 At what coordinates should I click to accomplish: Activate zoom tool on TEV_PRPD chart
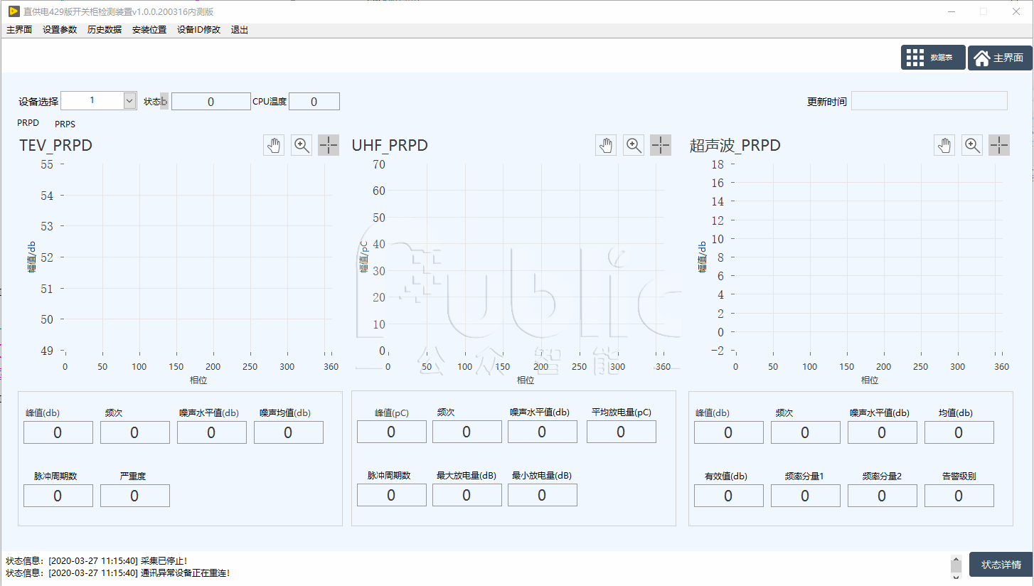click(302, 145)
